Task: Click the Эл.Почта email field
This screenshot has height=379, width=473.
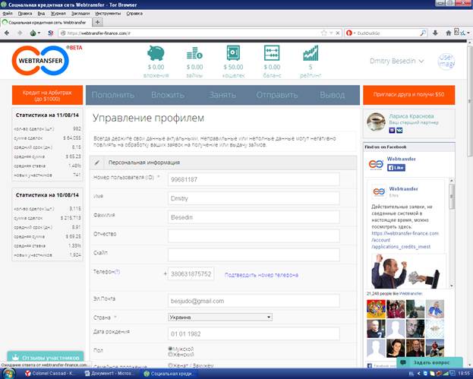Action: pos(254,301)
